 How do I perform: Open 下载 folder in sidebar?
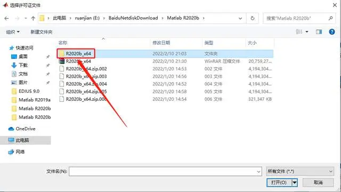point(19,65)
